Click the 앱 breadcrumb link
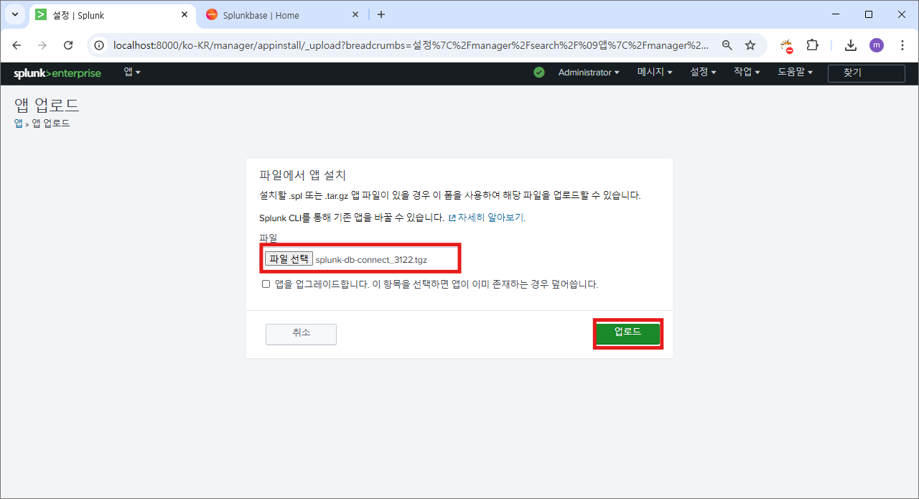919x499 pixels. [19, 123]
